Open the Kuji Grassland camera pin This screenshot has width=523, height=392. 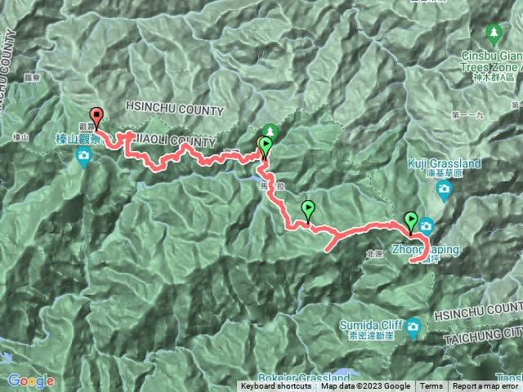[x=444, y=191]
